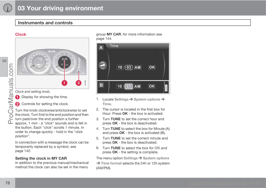This screenshot has height=188, width=266.
Task: Click 'Settings' in step 1 menu path
Action: pyautogui.click(x=121, y=99)
